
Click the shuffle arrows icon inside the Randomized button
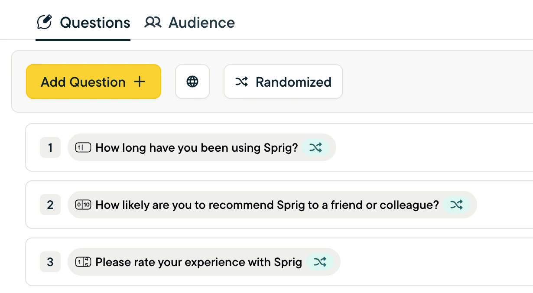click(241, 81)
